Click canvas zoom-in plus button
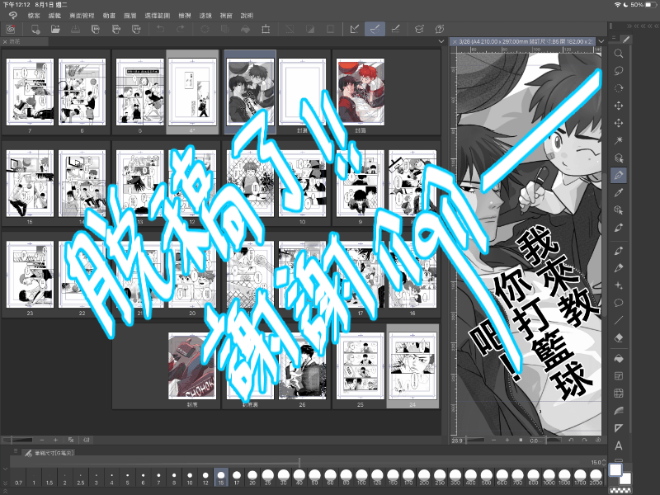This screenshot has height=495, width=660. pos(507,440)
